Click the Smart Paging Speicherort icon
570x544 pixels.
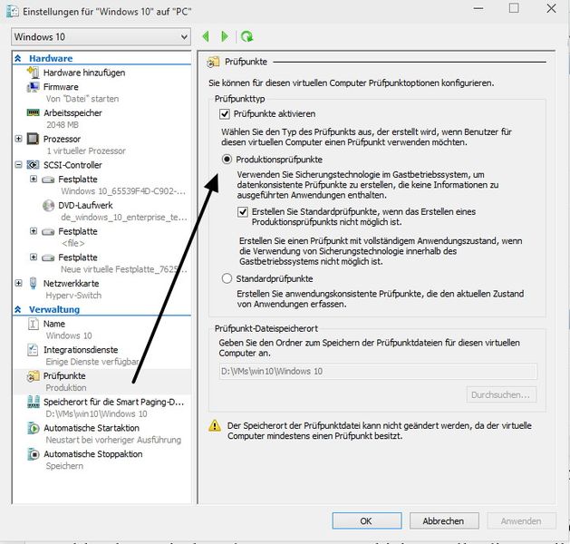(34, 402)
